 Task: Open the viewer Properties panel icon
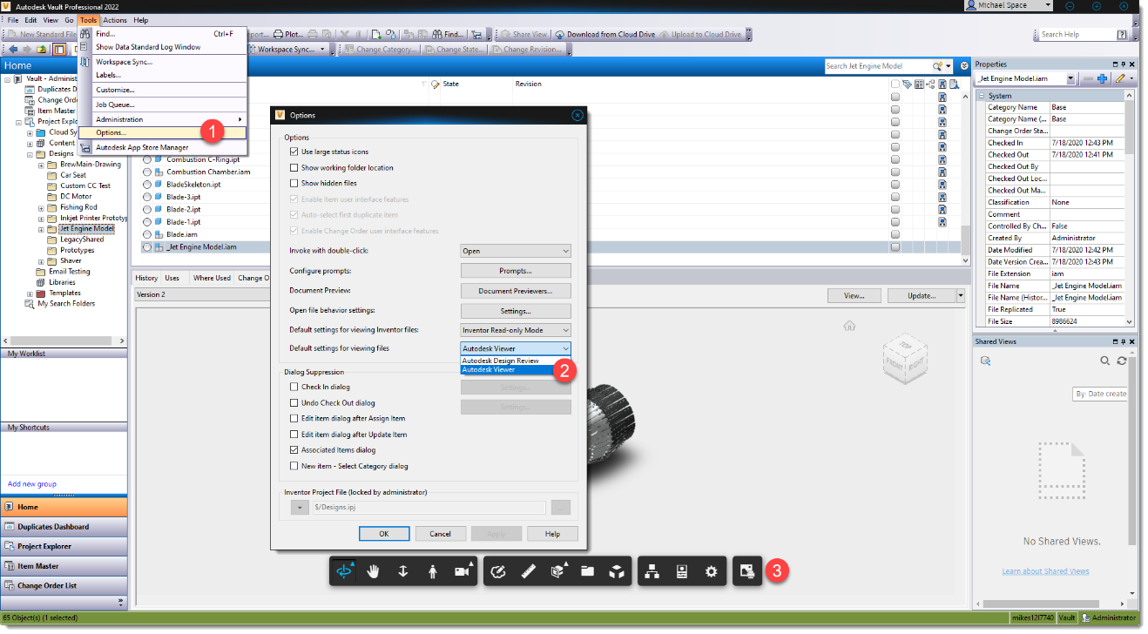click(x=682, y=571)
